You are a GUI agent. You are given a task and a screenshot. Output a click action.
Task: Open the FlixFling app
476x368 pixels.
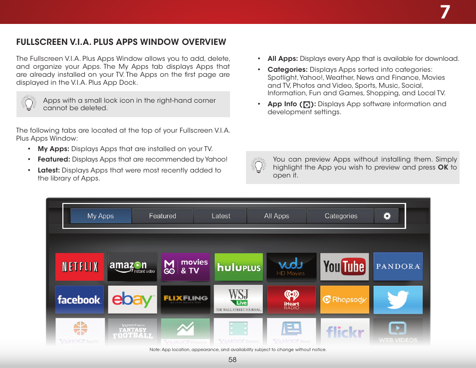[x=186, y=299]
